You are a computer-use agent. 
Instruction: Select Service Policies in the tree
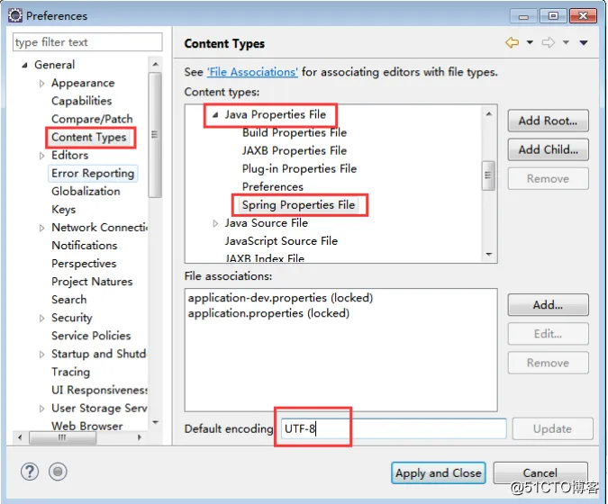(91, 336)
